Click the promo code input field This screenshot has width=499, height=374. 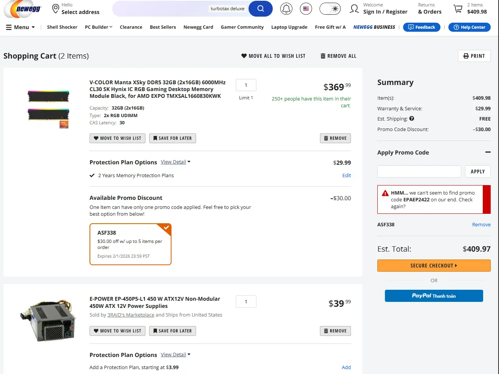pyautogui.click(x=419, y=172)
